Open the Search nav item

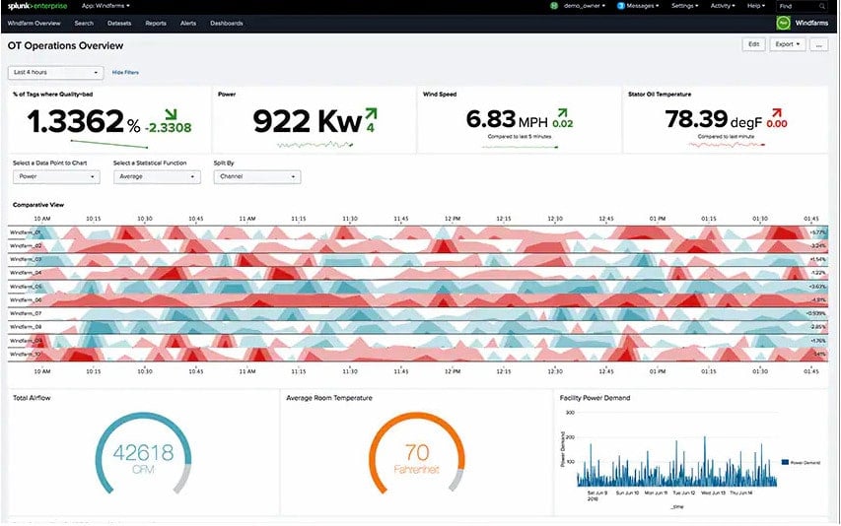pos(84,24)
